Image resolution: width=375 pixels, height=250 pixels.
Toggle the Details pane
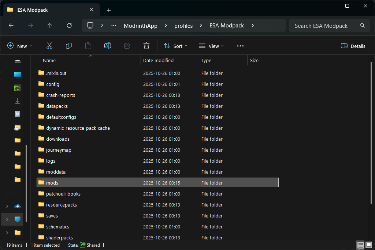(353, 46)
